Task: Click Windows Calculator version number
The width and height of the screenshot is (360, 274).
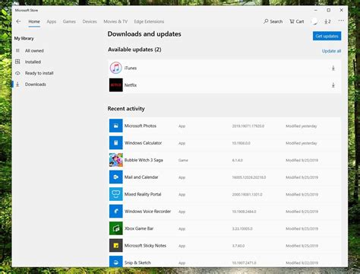Action: [242, 143]
